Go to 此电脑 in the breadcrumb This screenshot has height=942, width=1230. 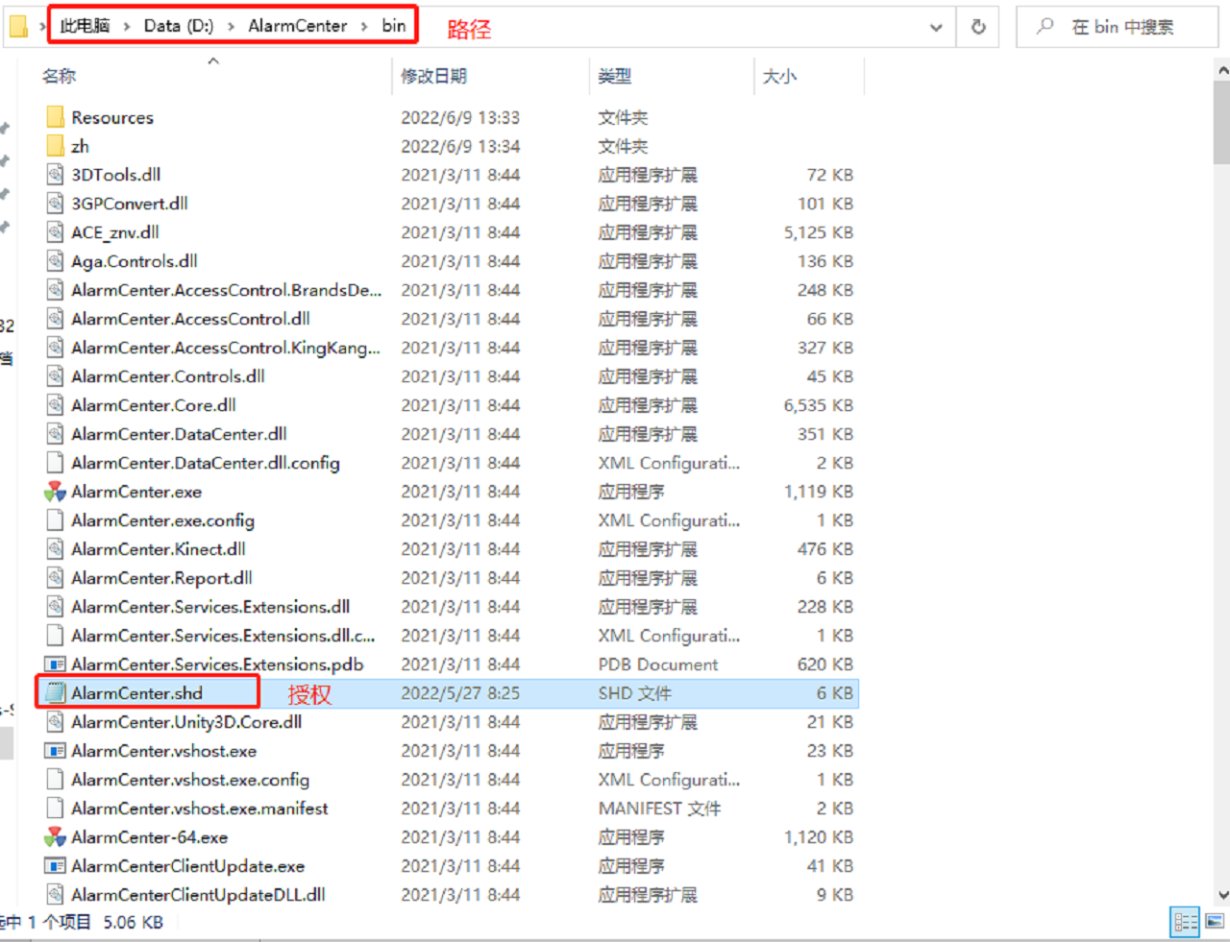tap(85, 26)
